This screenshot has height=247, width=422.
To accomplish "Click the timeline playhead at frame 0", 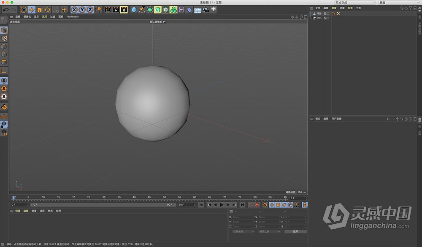I will (14, 197).
